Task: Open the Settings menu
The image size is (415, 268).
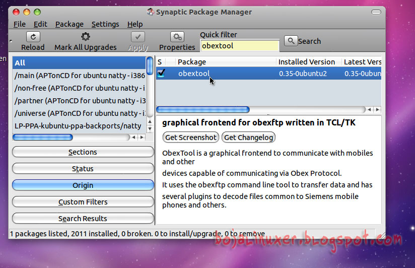Action: [105, 24]
